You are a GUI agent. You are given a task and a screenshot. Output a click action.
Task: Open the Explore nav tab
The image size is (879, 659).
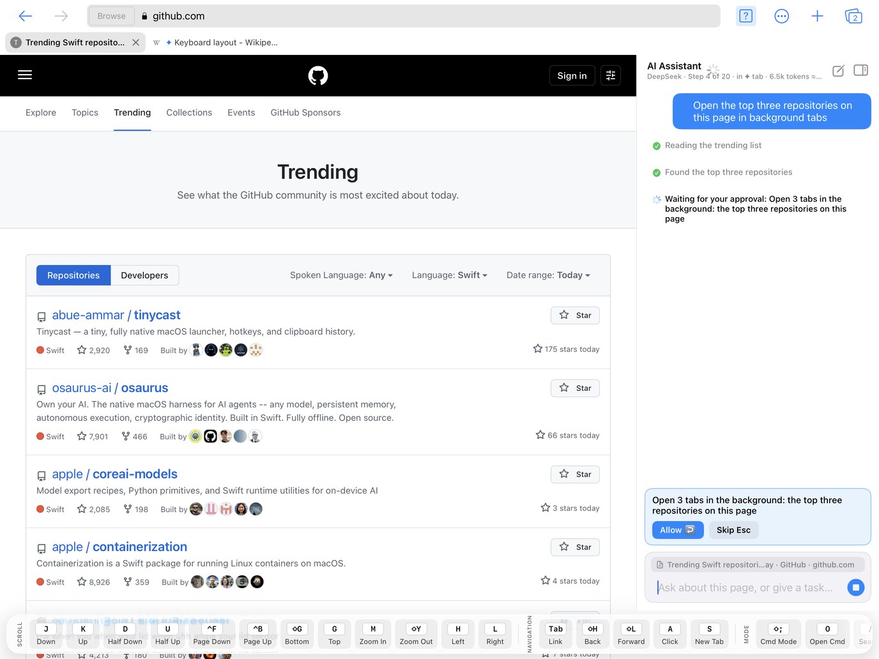click(41, 112)
